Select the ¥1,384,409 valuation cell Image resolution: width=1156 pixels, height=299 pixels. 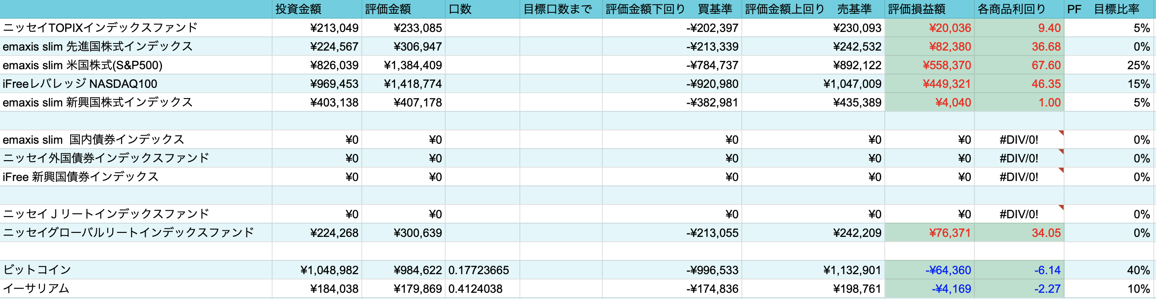pyautogui.click(x=404, y=65)
